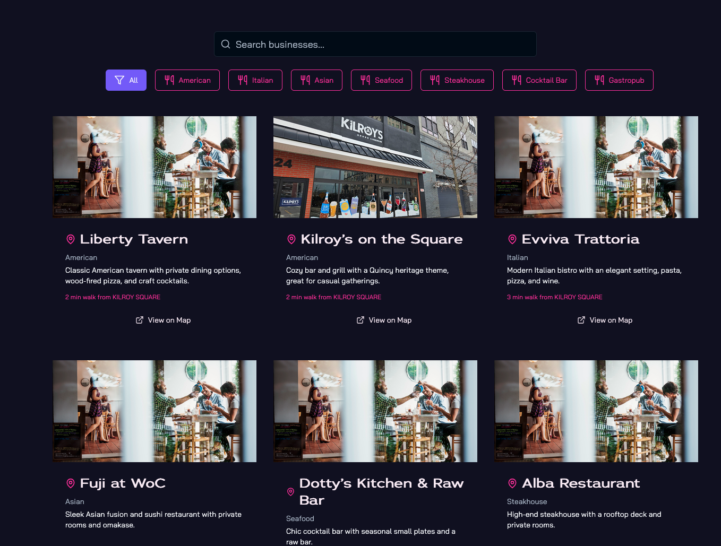This screenshot has height=546, width=721.
Task: Click the pin icon next to Fuji at WoC
Action: tap(70, 483)
